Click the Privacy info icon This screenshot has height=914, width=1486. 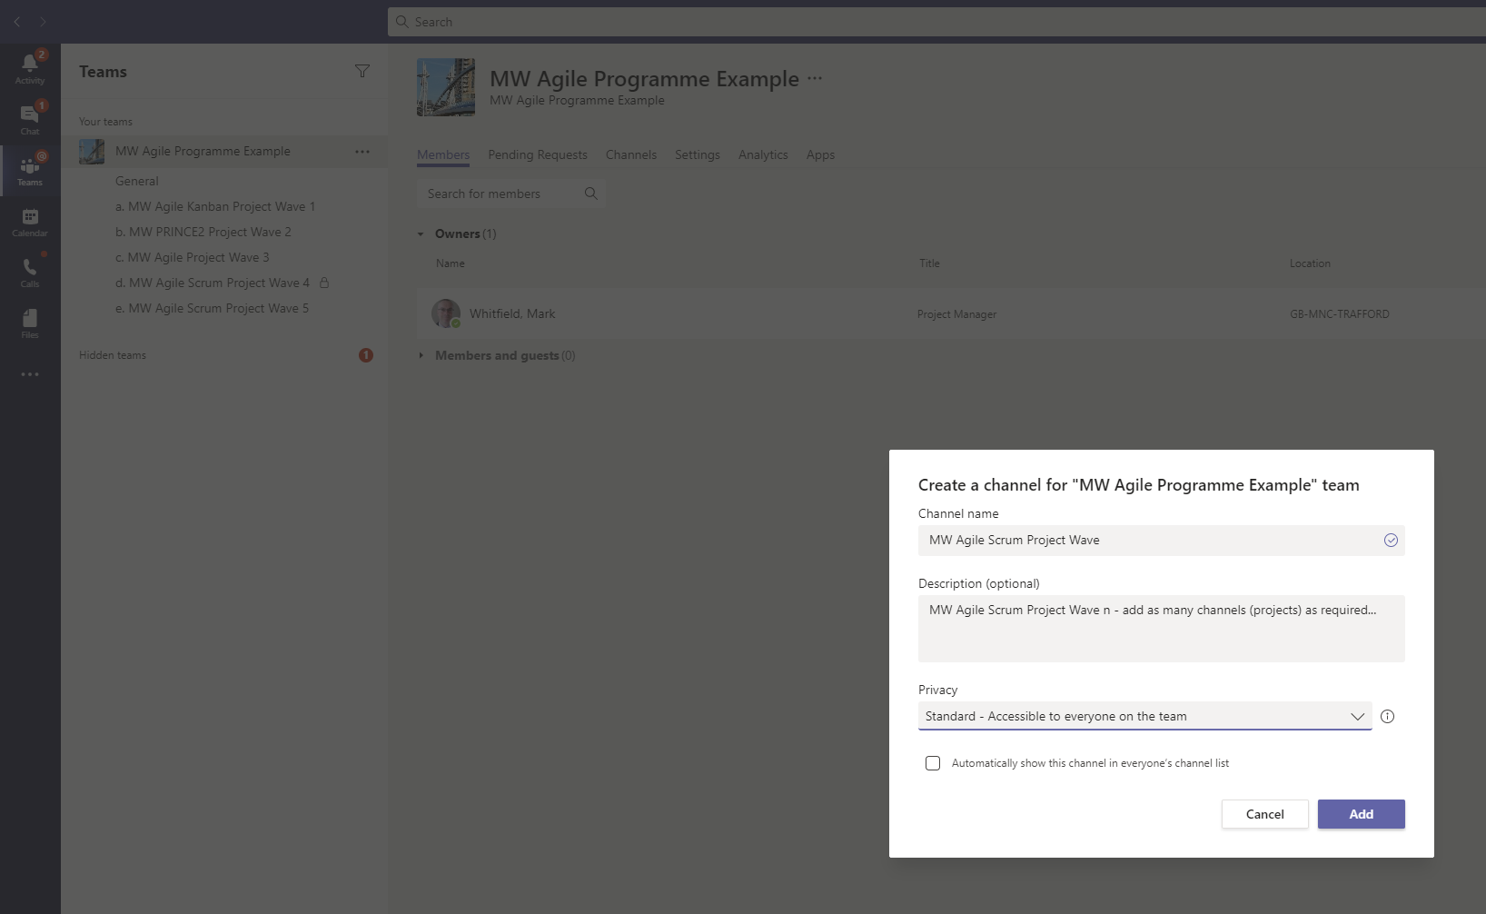[x=1387, y=717]
